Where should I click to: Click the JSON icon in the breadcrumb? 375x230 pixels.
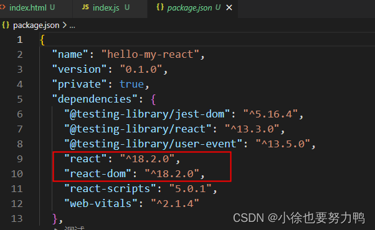[x=6, y=25]
